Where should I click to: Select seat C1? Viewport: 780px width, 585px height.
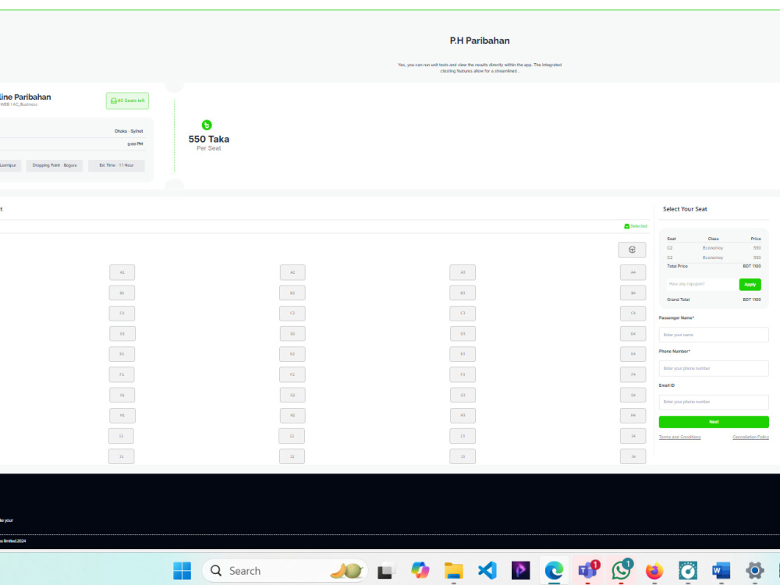point(122,314)
